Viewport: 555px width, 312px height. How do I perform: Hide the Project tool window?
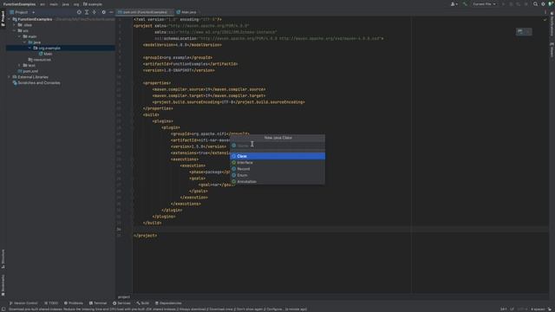[x=111, y=12]
